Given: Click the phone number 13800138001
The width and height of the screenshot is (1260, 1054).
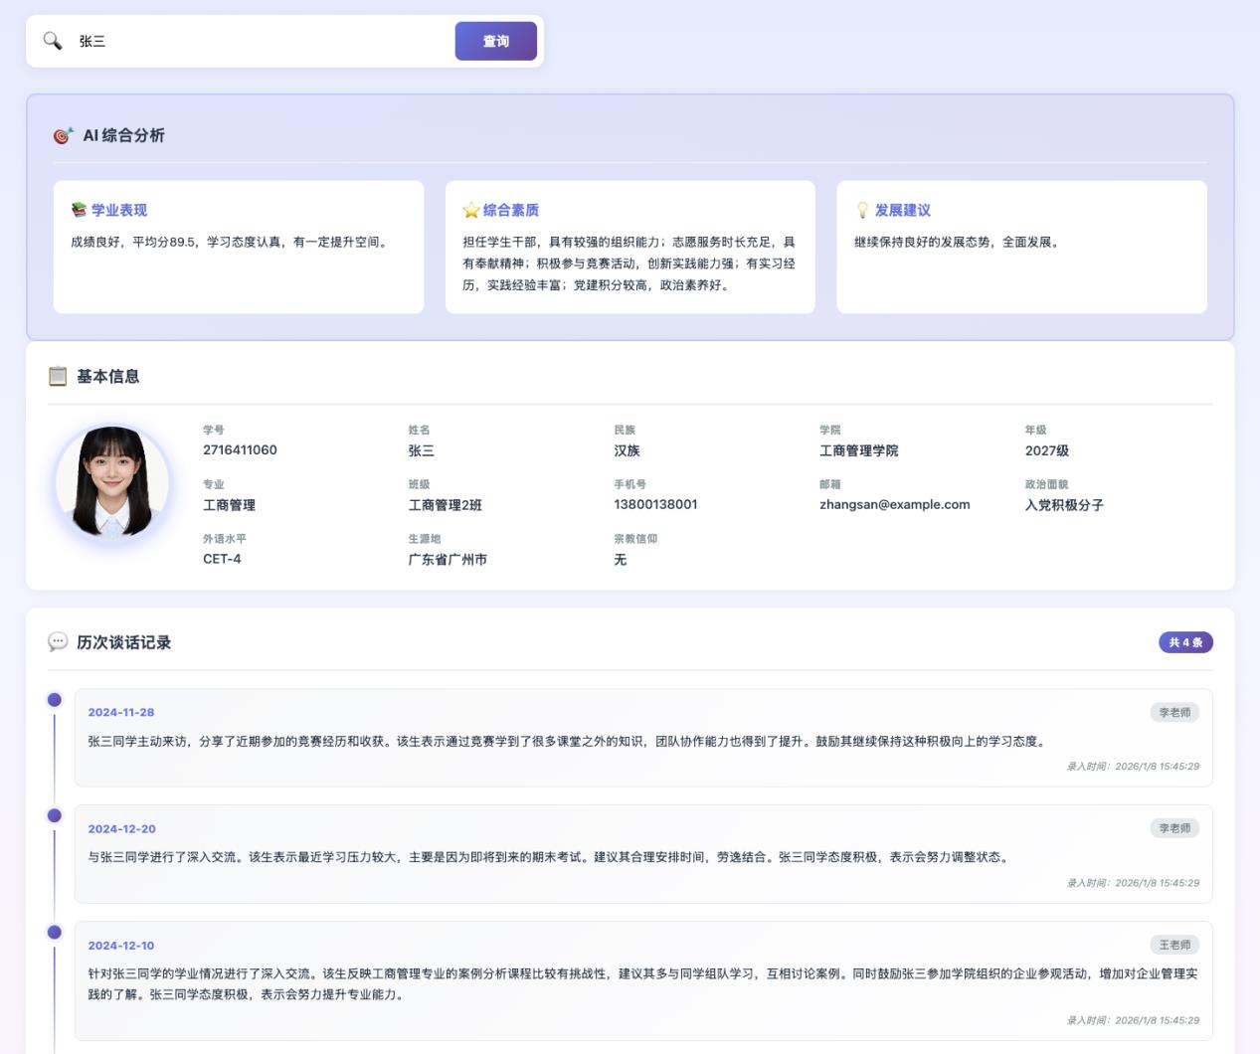Looking at the screenshot, I should (x=655, y=504).
